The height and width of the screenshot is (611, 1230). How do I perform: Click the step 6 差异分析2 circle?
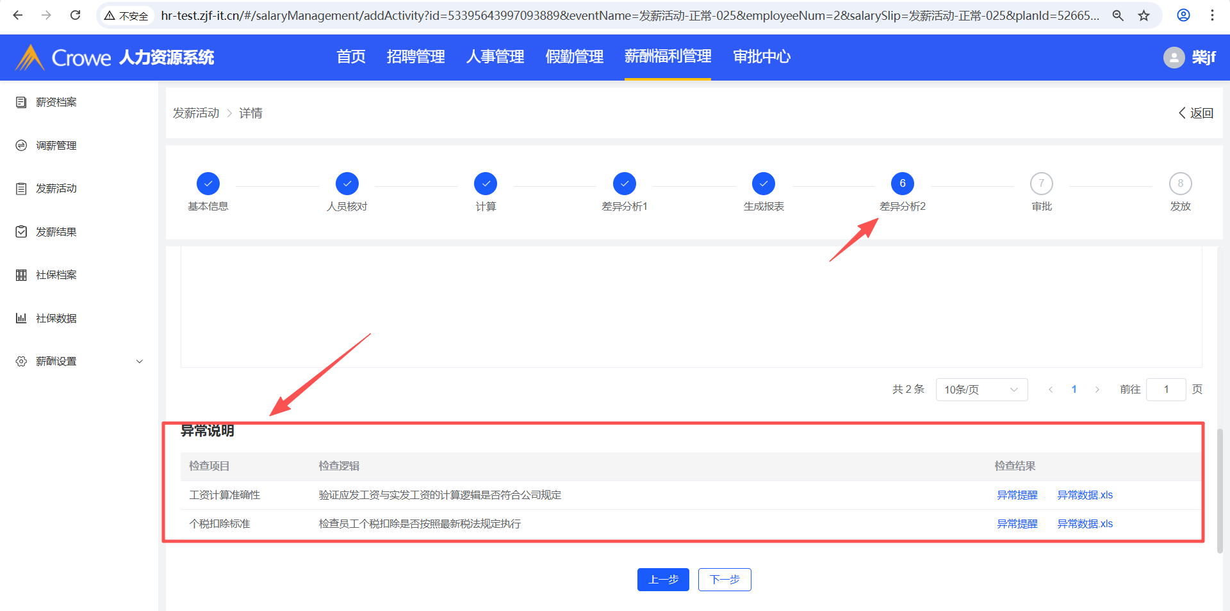pyautogui.click(x=903, y=184)
